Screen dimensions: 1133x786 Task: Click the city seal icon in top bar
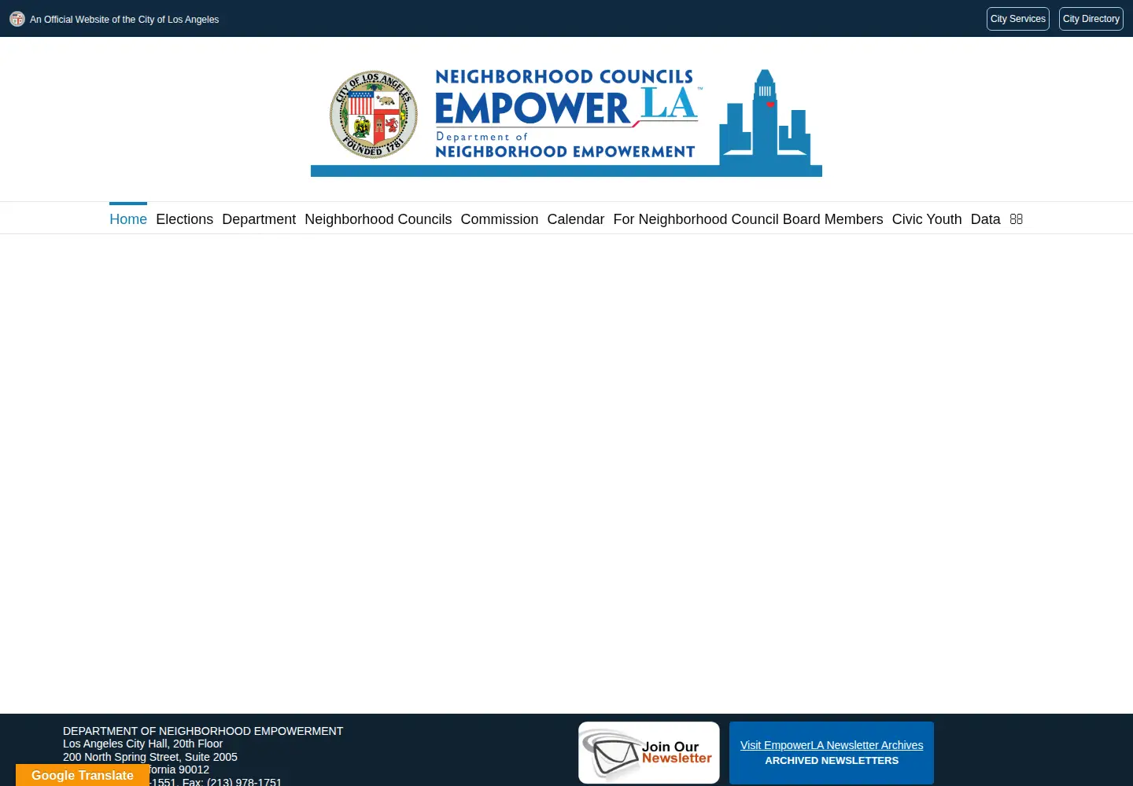click(17, 19)
